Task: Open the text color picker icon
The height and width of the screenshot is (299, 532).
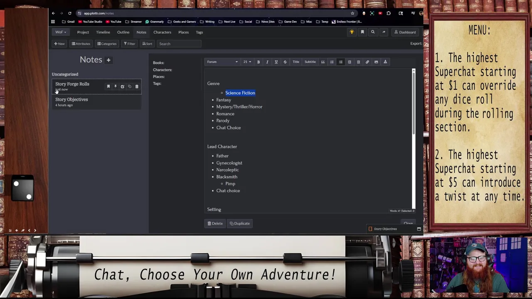Action: pos(385,62)
